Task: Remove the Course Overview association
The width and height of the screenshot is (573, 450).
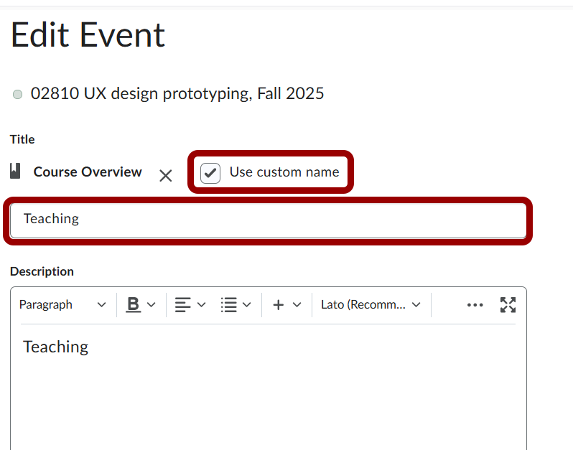Action: tap(165, 176)
